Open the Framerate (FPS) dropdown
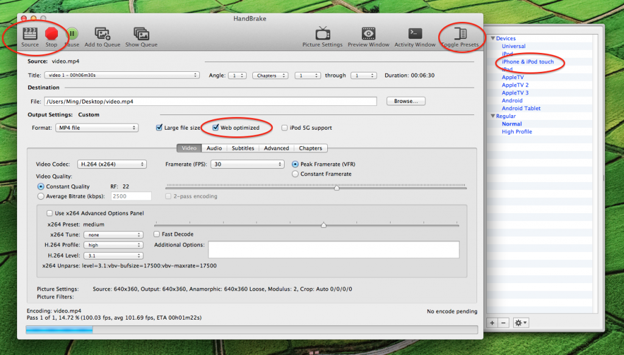This screenshot has width=624, height=355. (x=247, y=164)
